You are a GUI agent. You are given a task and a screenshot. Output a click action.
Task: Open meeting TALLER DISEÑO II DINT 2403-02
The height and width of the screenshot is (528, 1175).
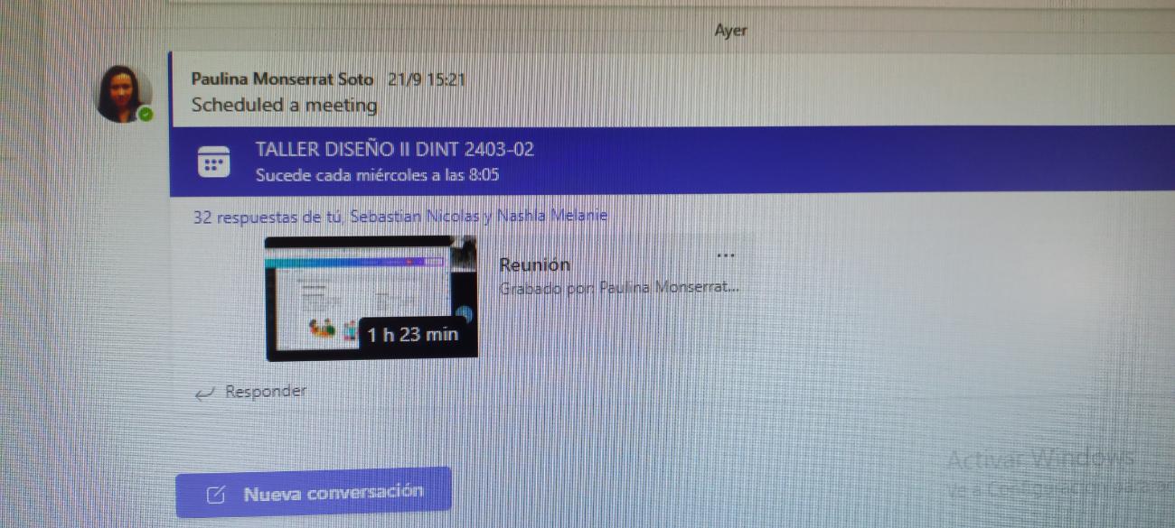click(x=394, y=150)
